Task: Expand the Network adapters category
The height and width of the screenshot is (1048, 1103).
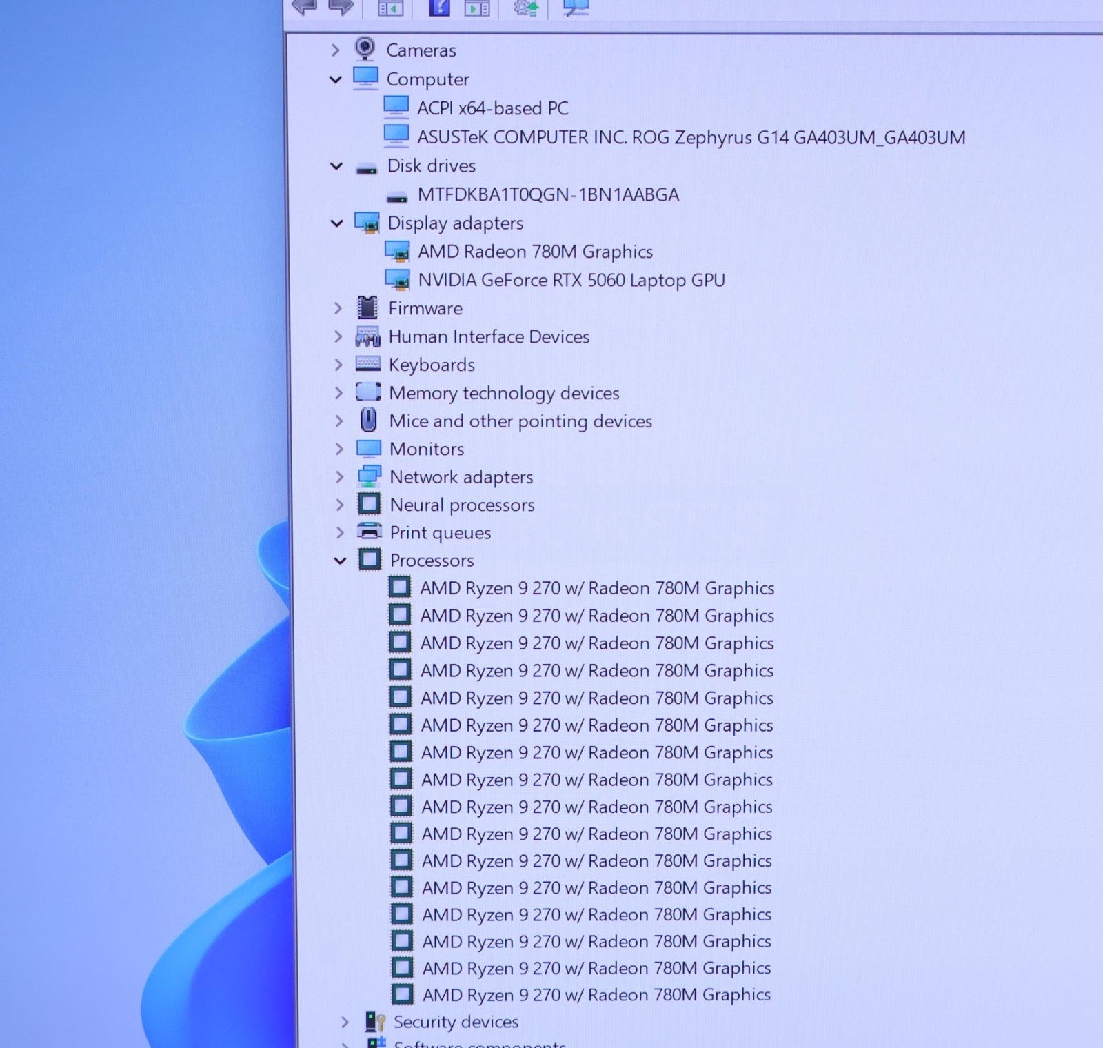Action: pos(339,477)
